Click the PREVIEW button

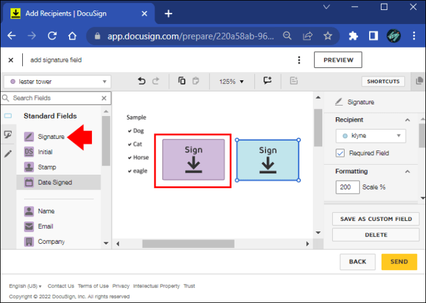[338, 60]
